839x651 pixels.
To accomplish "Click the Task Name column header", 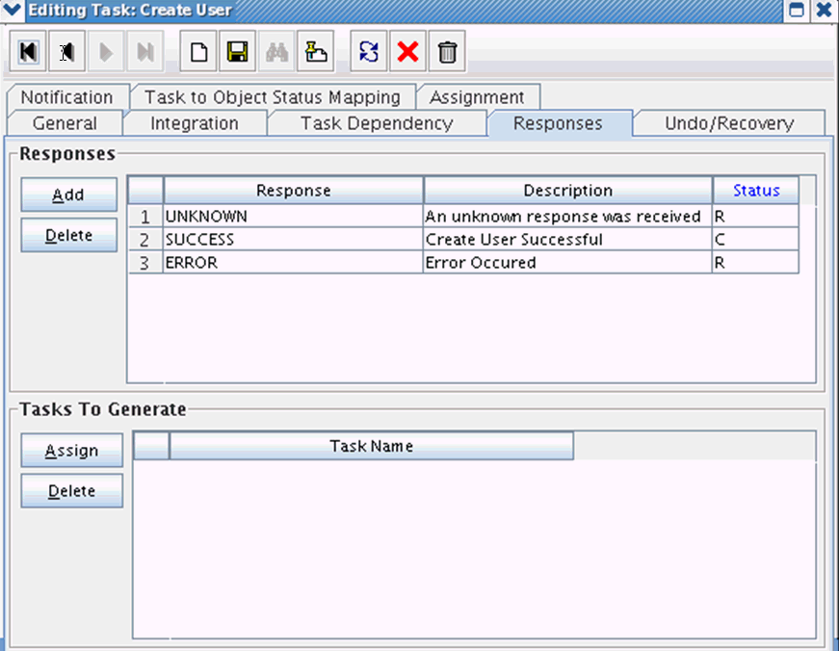I will 372,446.
